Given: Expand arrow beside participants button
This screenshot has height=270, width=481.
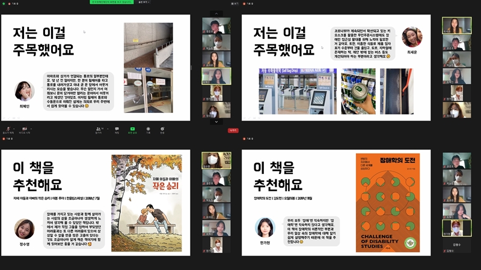Looking at the screenshot, I should [x=108, y=128].
